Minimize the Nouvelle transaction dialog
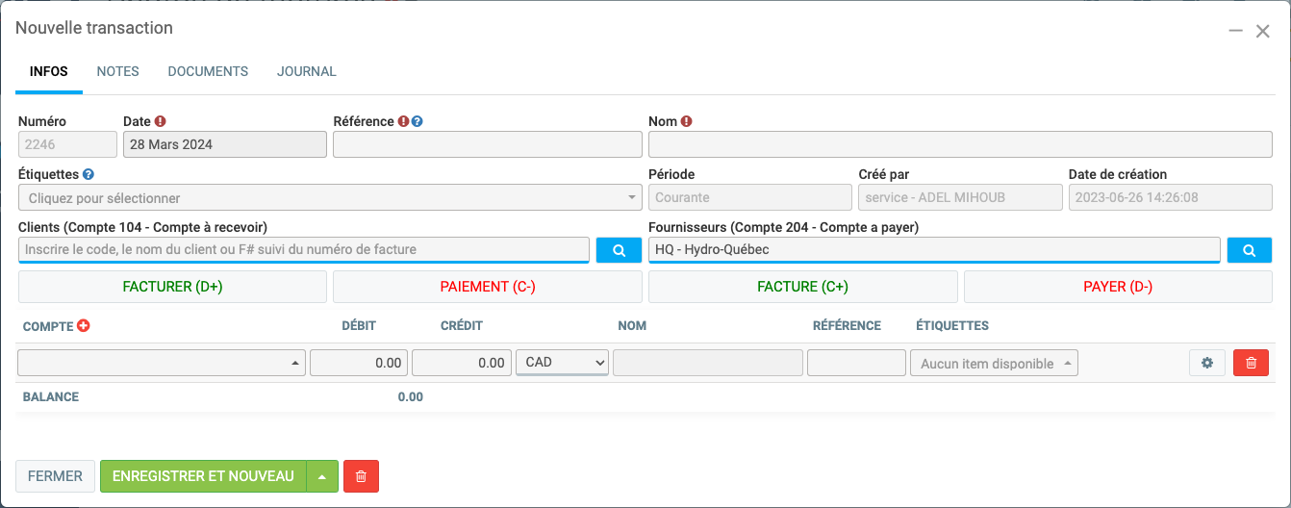1291x508 pixels. (x=1235, y=31)
